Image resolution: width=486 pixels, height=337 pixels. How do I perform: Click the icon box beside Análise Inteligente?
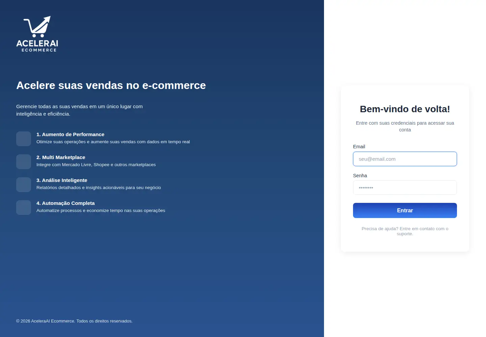(24, 185)
